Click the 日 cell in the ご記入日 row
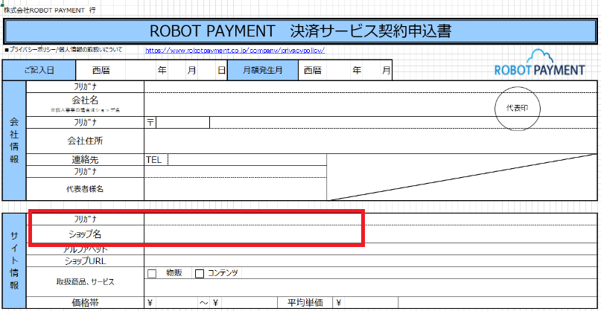 221,71
